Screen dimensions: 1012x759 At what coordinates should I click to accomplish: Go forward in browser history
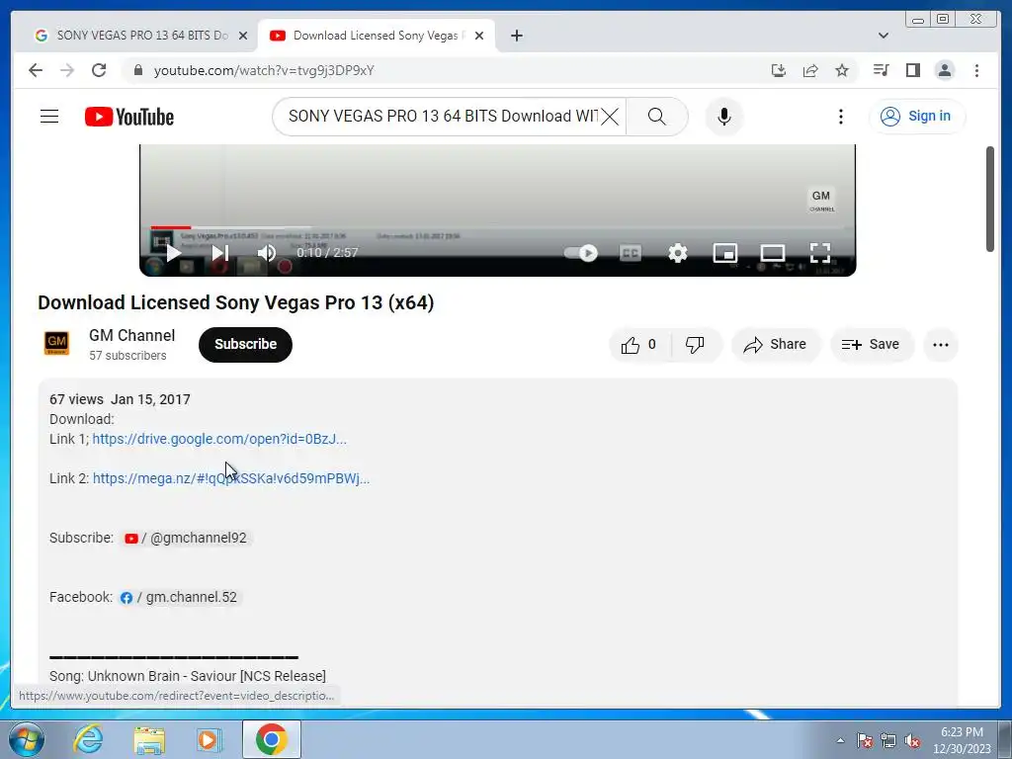pyautogui.click(x=67, y=70)
